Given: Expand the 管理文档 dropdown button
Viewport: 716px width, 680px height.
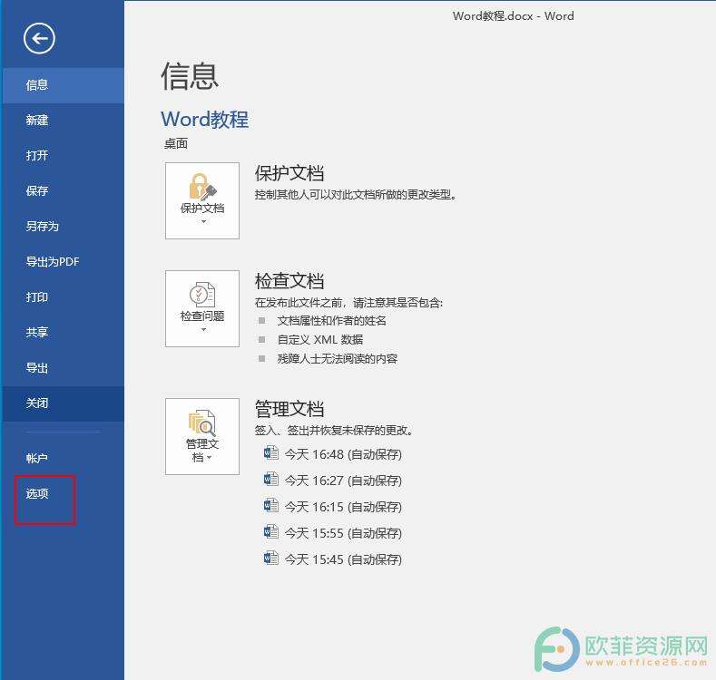Looking at the screenshot, I should 202,436.
